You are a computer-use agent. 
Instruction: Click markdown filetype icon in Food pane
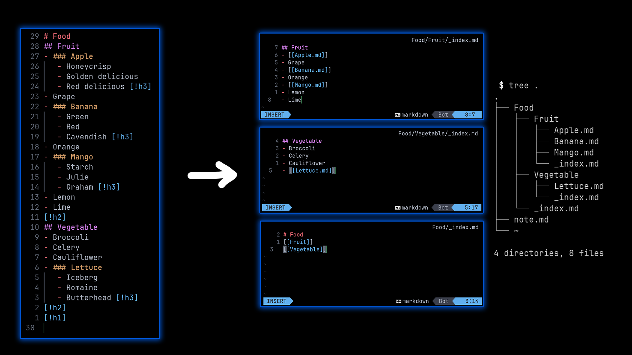(x=398, y=301)
